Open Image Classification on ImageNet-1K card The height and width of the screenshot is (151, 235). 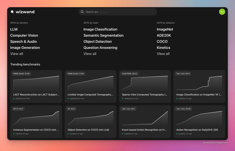(199, 86)
